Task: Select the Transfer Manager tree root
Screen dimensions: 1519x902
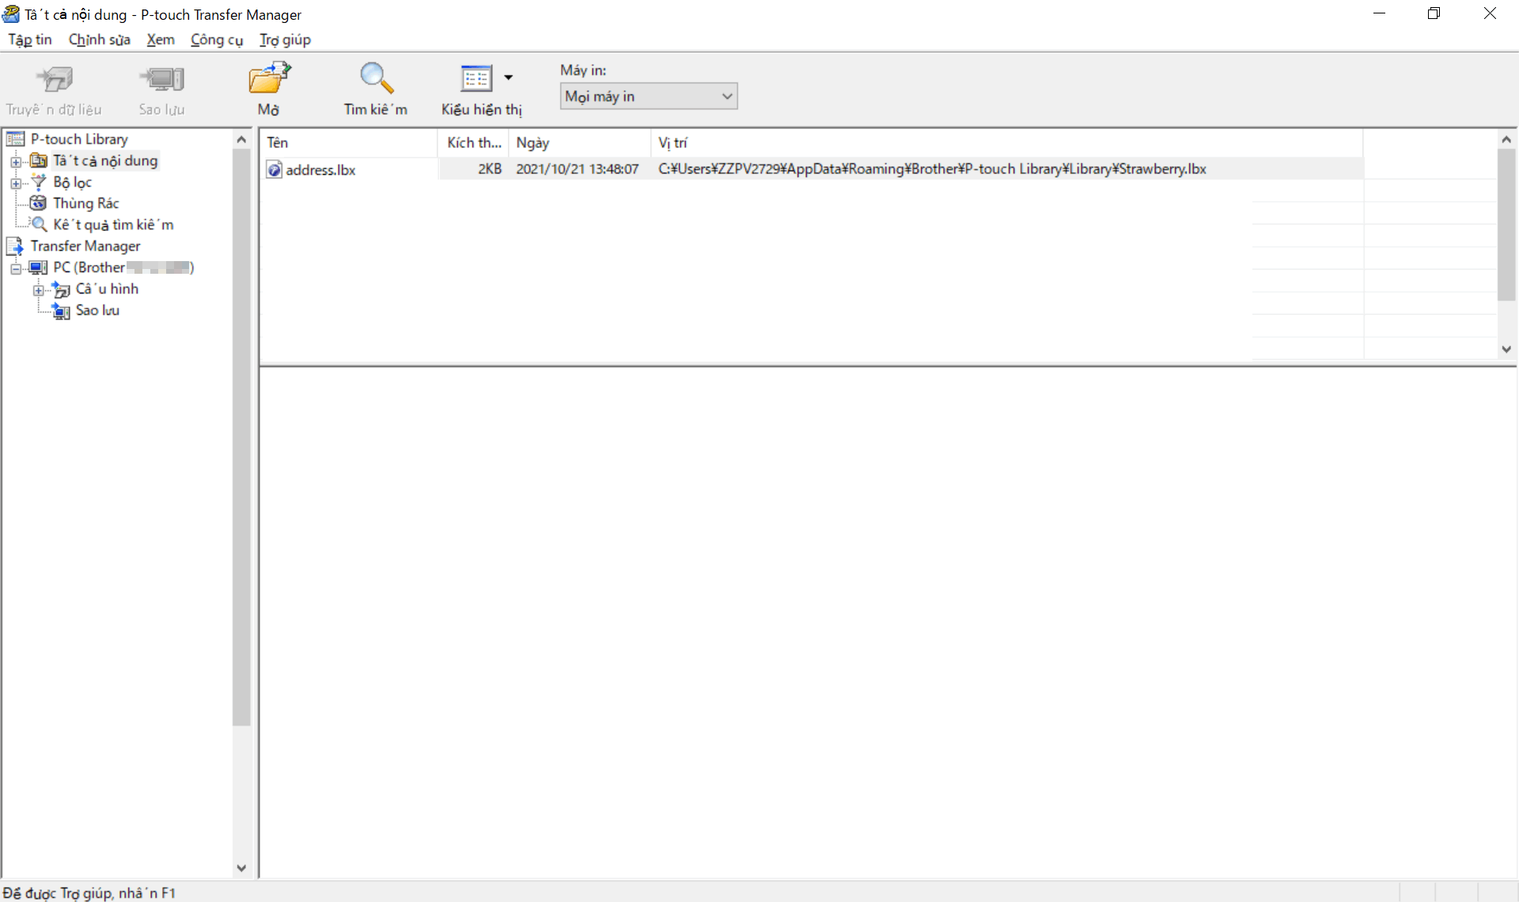Action: click(85, 246)
